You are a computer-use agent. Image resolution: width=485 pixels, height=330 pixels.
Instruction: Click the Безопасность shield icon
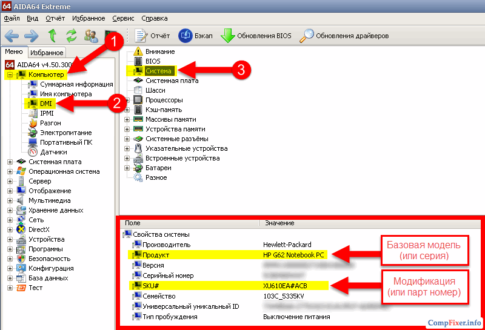(x=21, y=259)
